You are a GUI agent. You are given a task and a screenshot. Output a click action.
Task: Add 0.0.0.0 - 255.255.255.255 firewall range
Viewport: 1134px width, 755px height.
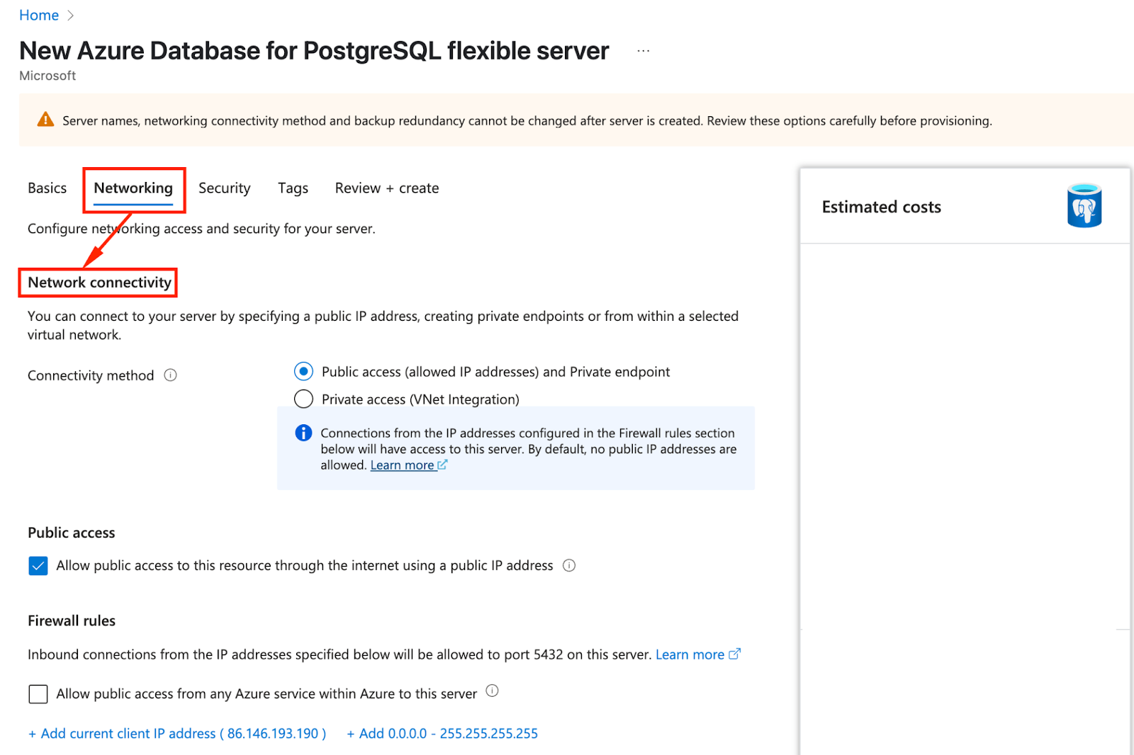(442, 734)
